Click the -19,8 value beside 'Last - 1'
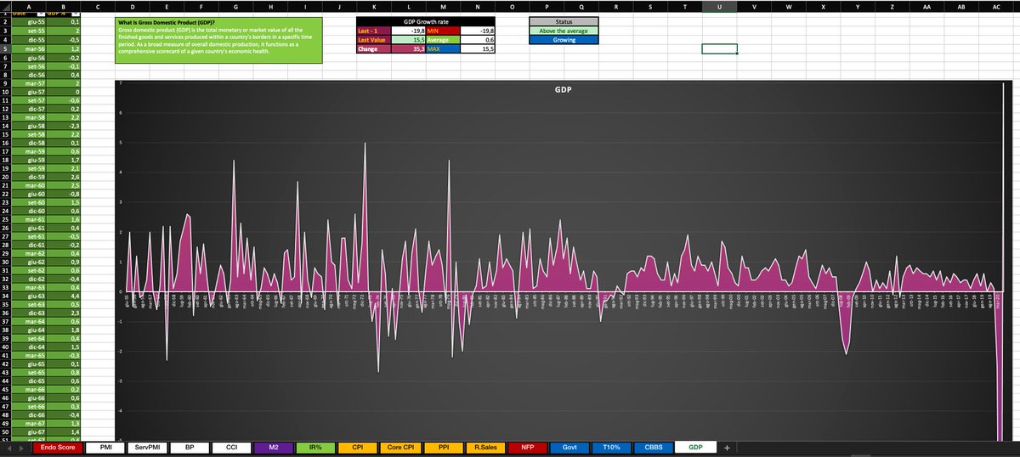 click(408, 31)
